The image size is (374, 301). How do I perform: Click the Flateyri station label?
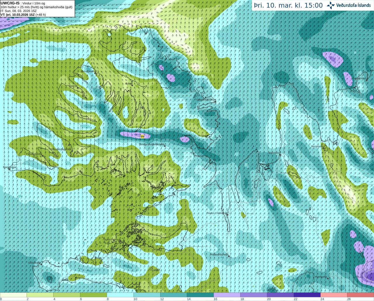coord(73,86)
